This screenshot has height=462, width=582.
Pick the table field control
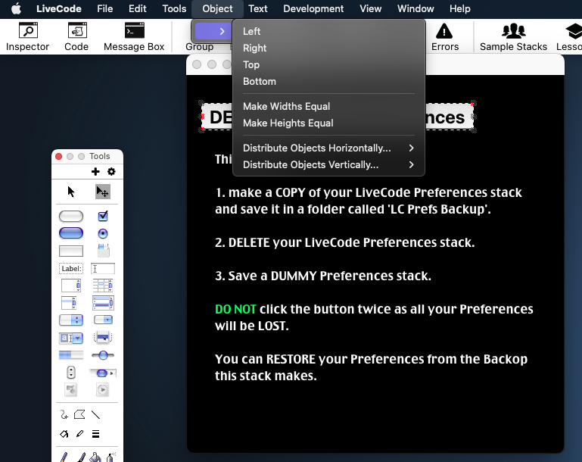(103, 286)
